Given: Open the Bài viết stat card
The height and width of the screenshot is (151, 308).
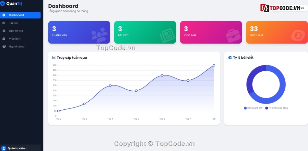Looking at the screenshot, I should click(145, 32).
